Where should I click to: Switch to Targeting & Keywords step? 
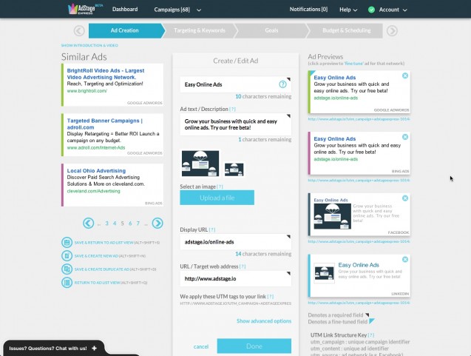(x=200, y=30)
